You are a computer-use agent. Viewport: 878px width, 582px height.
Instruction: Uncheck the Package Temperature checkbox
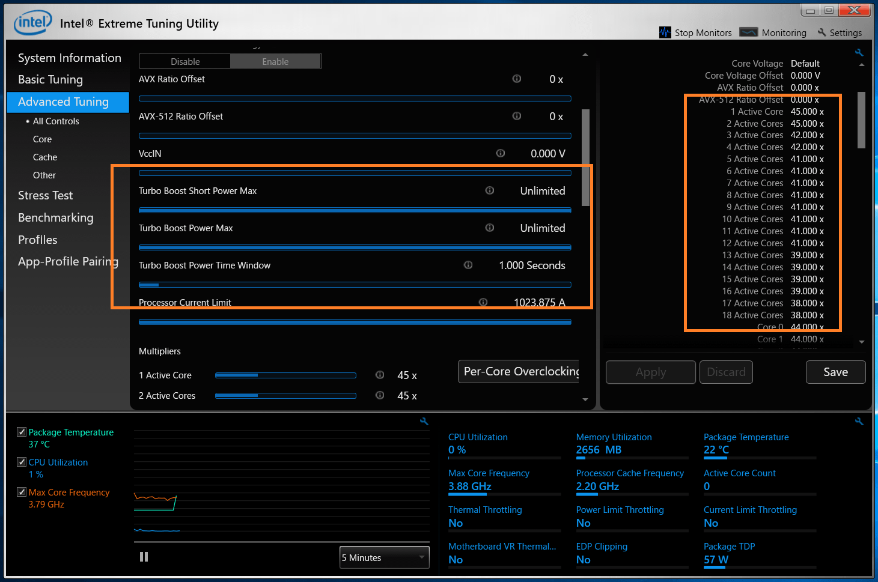[22, 432]
